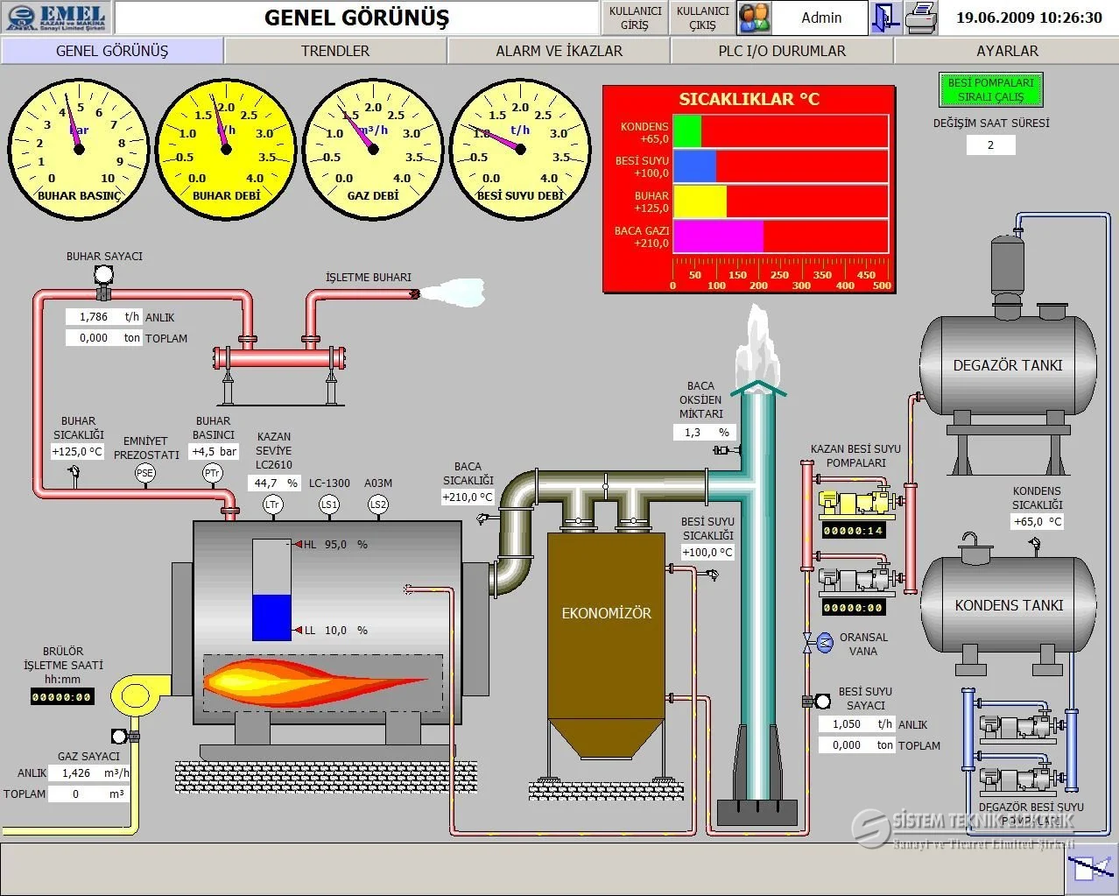Click bottom-right corner screen icon
This screenshot has width=1119, height=896.
coord(1090,870)
